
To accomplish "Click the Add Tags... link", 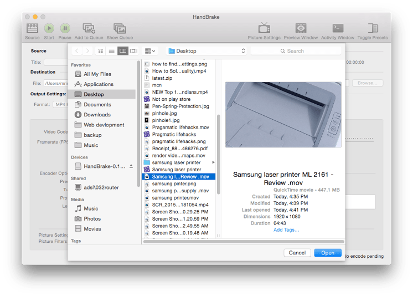I will 286,230.
